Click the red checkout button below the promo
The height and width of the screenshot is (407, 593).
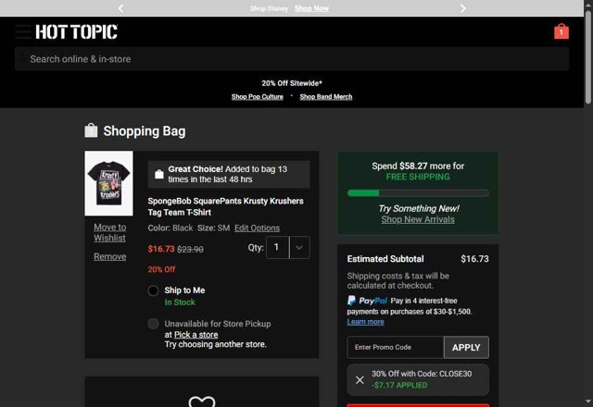tap(418, 405)
